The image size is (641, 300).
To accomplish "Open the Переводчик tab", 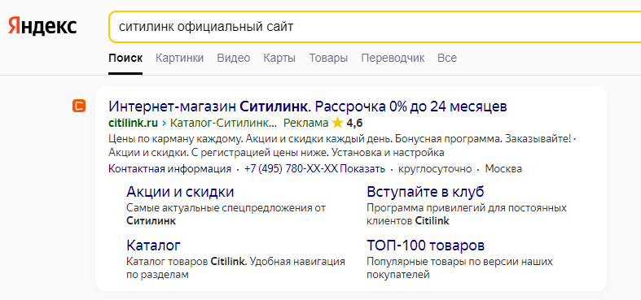I will pyautogui.click(x=393, y=58).
